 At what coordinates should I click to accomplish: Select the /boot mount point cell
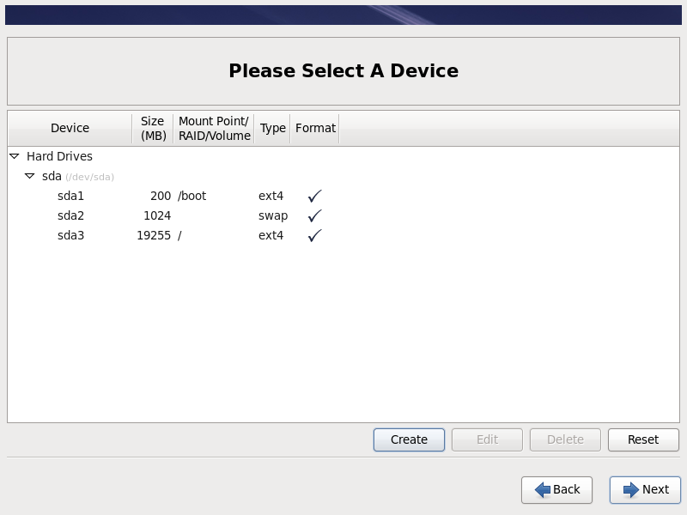pyautogui.click(x=192, y=196)
